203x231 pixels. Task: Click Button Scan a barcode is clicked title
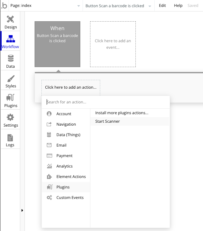pos(115,6)
